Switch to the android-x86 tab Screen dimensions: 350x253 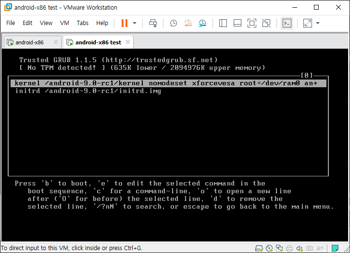[x=29, y=42]
